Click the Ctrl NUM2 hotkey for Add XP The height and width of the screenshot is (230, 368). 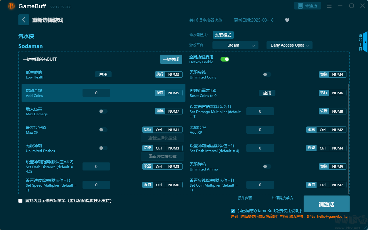(331, 130)
